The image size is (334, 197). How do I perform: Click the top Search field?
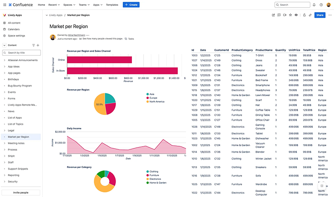[292, 5]
